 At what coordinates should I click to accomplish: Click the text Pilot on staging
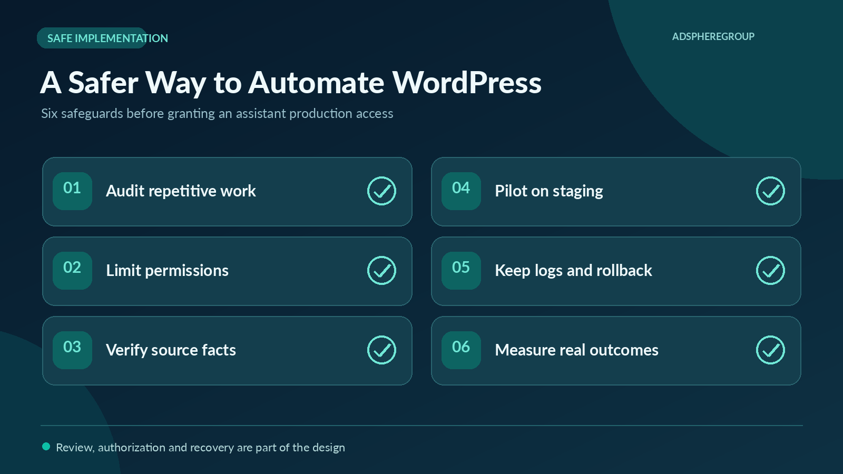click(549, 191)
